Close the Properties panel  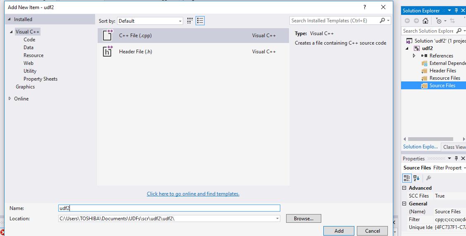463,158
